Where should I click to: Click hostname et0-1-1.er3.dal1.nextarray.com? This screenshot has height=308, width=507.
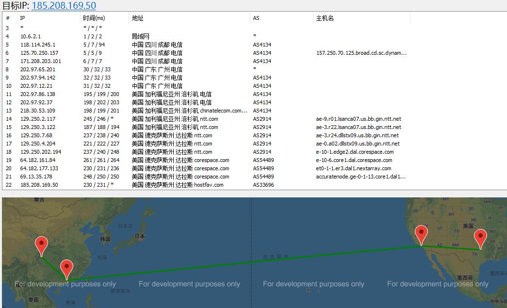353,168
